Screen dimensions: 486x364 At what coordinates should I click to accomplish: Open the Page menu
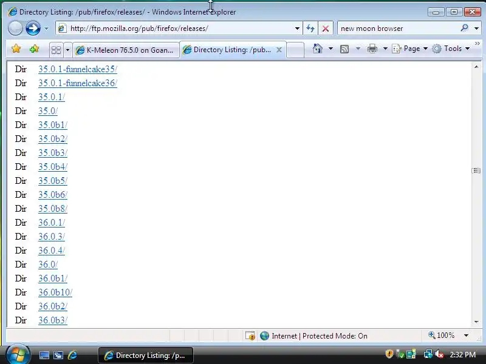409,49
